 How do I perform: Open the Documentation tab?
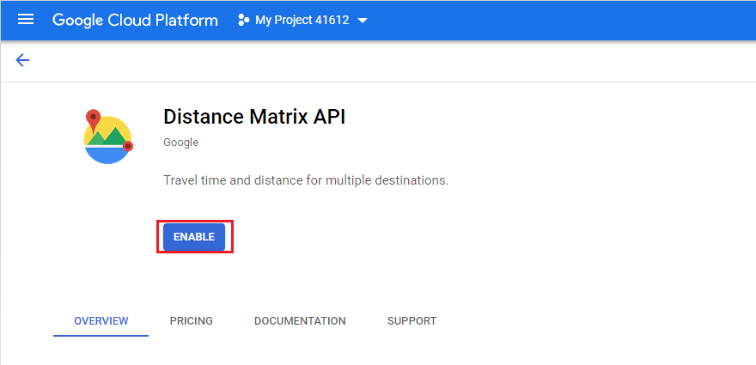click(300, 320)
